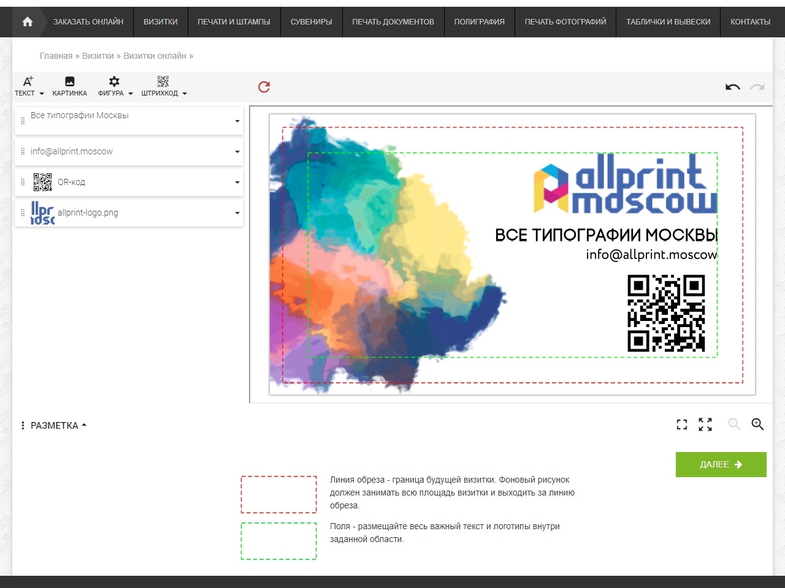Expand the info@allprint.moscow layer options
785x588 pixels.
click(237, 152)
